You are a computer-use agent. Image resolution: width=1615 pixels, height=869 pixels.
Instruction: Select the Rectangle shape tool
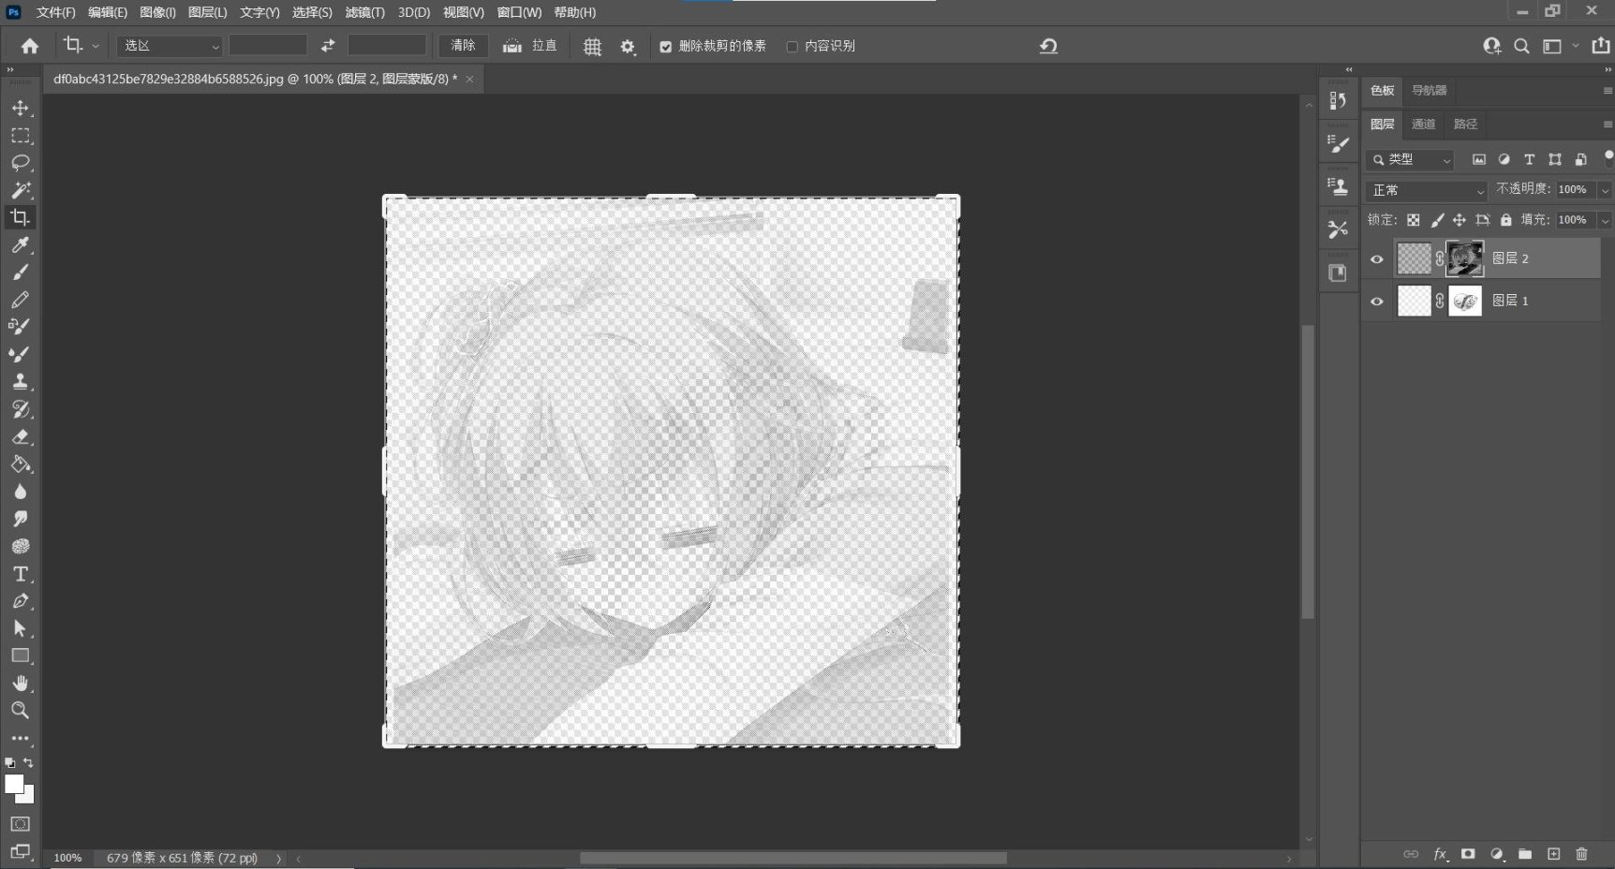point(21,655)
